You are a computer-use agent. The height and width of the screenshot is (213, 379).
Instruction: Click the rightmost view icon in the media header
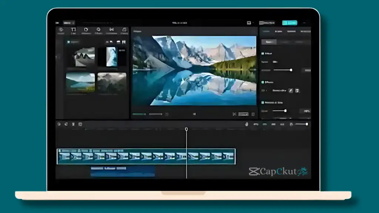(x=124, y=42)
